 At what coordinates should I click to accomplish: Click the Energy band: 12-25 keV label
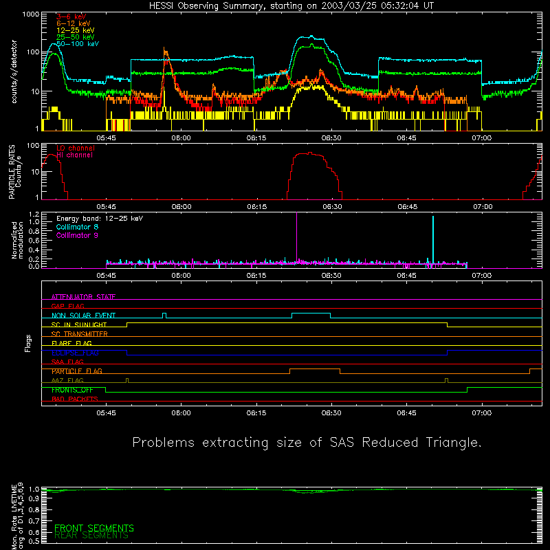pos(100,219)
